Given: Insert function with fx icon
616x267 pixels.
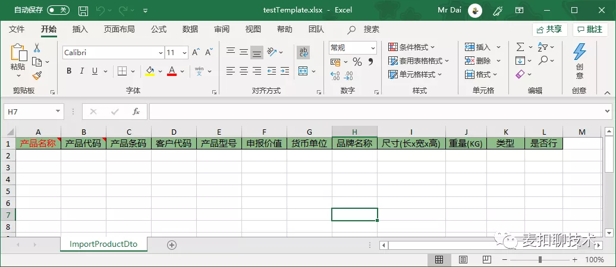Looking at the screenshot, I should 136,112.
